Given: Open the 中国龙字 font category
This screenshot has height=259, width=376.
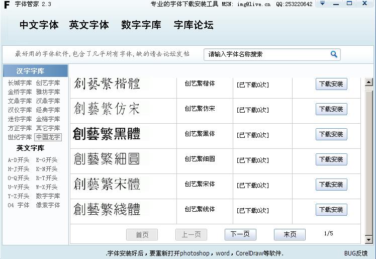Looking at the screenshot, I should pyautogui.click(x=48, y=137).
